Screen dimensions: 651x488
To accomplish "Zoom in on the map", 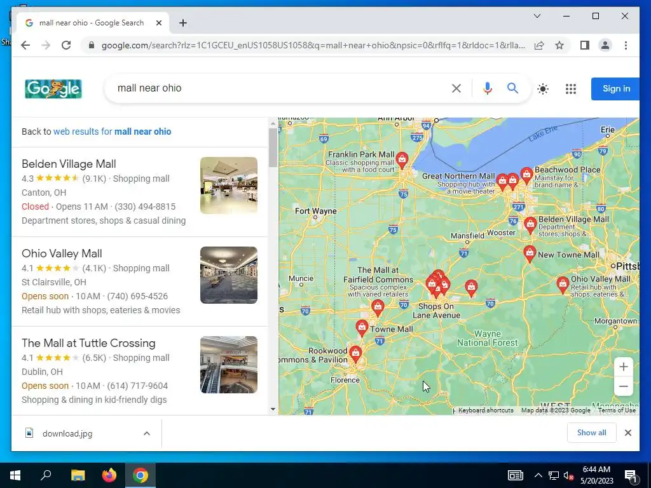I will pos(623,367).
